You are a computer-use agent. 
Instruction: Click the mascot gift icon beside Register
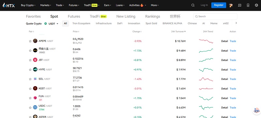point(231,5)
